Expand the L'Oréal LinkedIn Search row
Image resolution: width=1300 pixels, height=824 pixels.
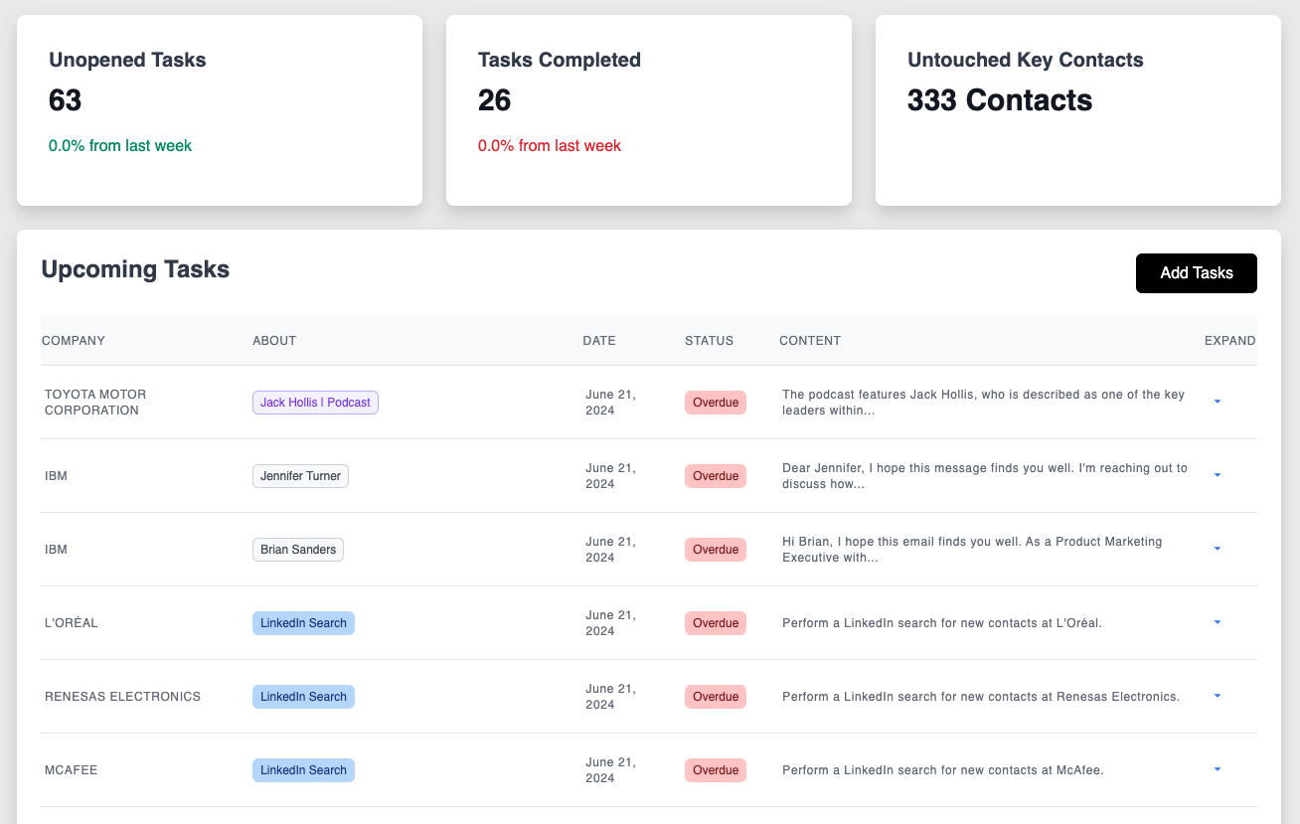coord(1218,622)
